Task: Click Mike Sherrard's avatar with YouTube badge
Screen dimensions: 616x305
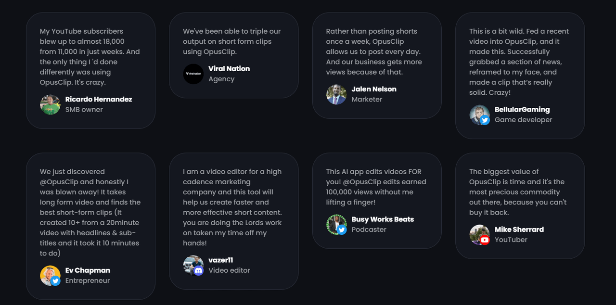Action: (x=479, y=234)
